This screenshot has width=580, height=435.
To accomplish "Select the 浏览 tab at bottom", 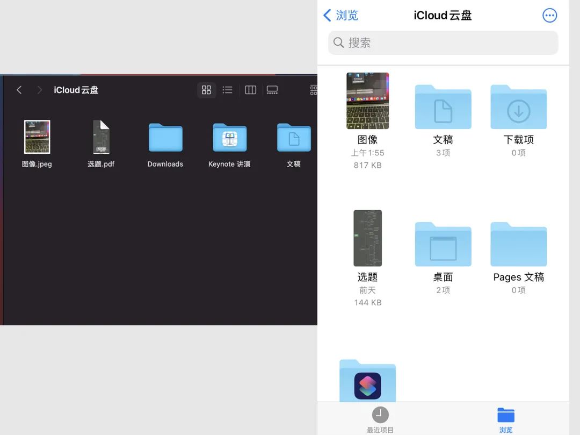I will (x=505, y=418).
